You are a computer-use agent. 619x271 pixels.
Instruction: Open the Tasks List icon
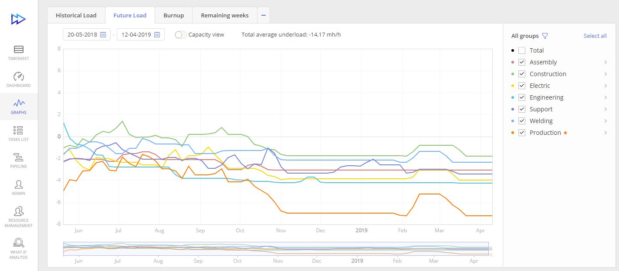pos(19,130)
